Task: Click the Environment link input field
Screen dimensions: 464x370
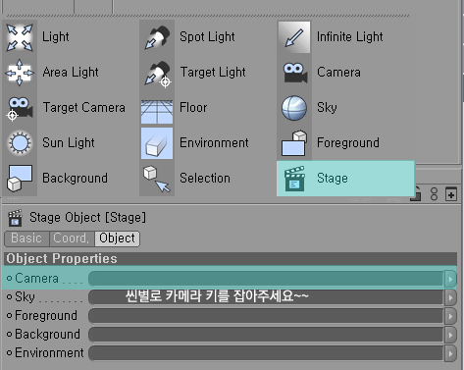Action: click(267, 353)
